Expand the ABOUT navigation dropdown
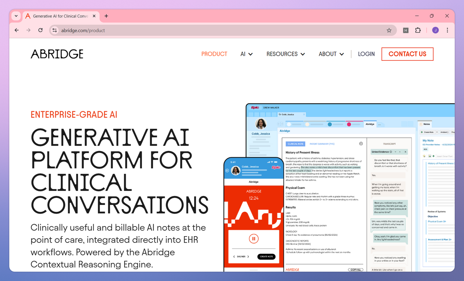Screen dimensions: 464x281 (x=331, y=54)
